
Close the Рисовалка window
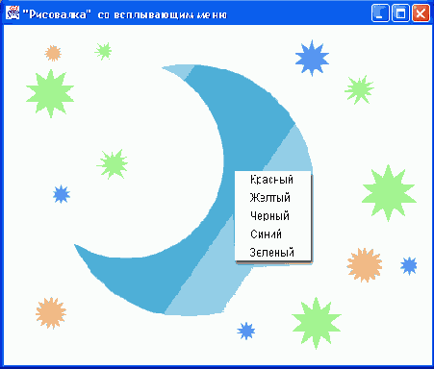[x=421, y=13]
